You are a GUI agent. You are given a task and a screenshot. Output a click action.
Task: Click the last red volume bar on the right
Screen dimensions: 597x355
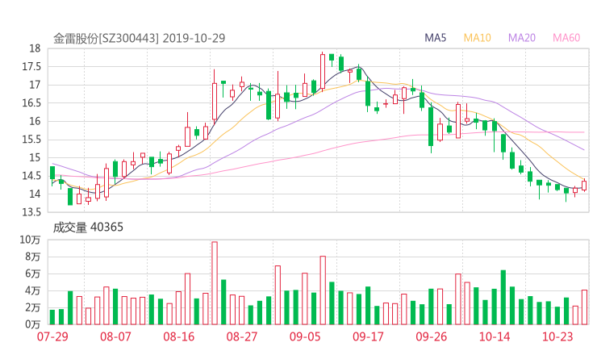point(584,307)
